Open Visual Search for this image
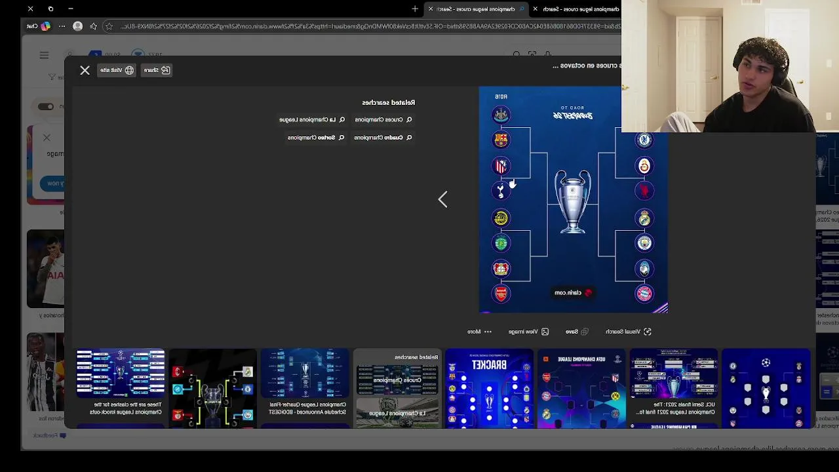This screenshot has height=472, width=839. tap(628, 332)
